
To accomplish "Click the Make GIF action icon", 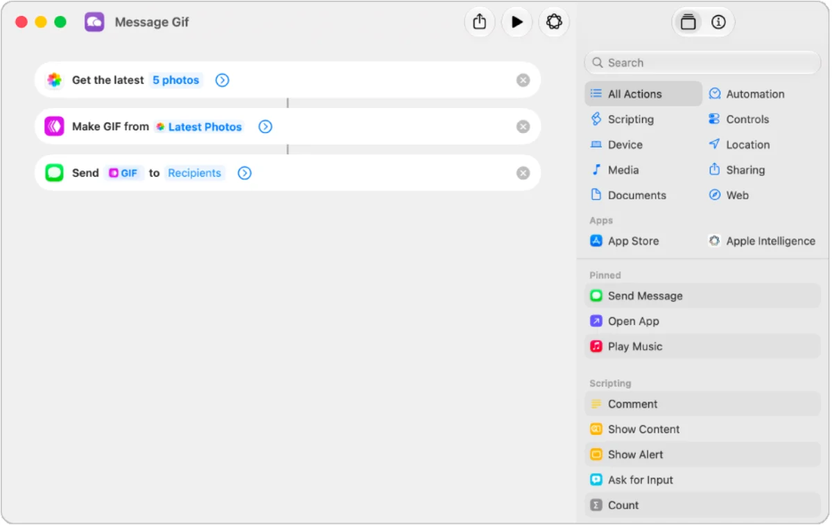I will 54,127.
